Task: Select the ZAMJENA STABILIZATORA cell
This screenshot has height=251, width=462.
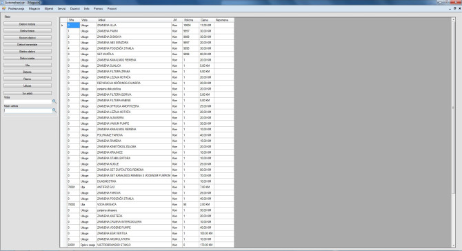Action: click(134, 158)
